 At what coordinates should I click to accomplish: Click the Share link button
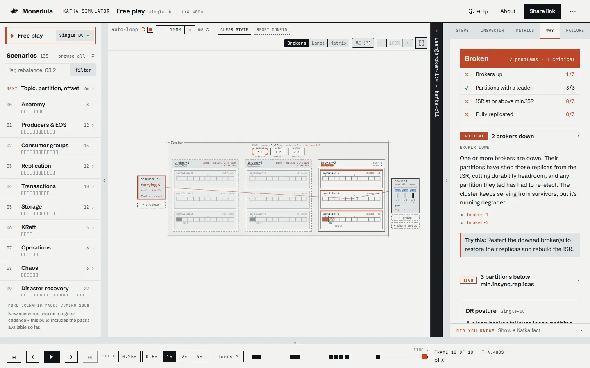tap(542, 11)
